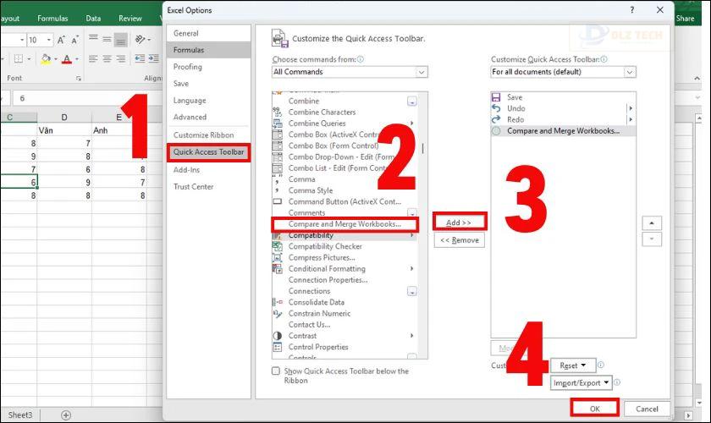The height and width of the screenshot is (423, 711).
Task: Open the Proofing options category
Action: (208, 67)
